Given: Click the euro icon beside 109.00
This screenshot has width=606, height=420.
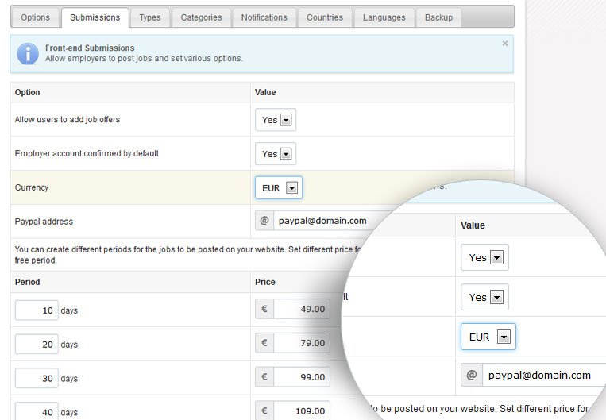Looking at the screenshot, I should [x=264, y=410].
